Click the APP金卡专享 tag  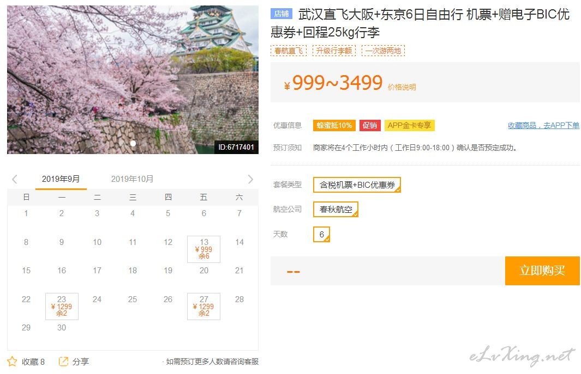tap(410, 125)
